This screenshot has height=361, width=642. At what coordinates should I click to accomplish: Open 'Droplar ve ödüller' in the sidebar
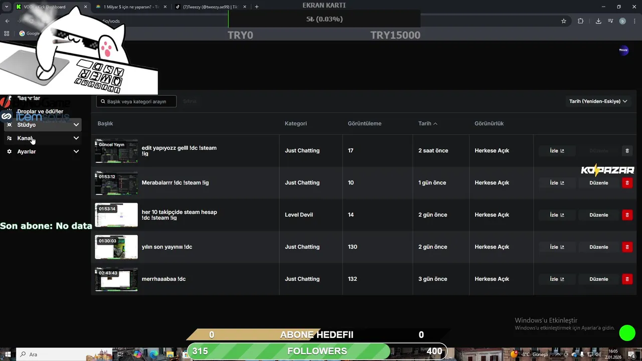click(40, 111)
